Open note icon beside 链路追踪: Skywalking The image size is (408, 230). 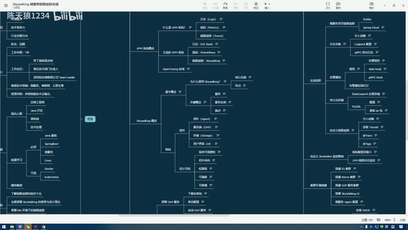pos(224,61)
